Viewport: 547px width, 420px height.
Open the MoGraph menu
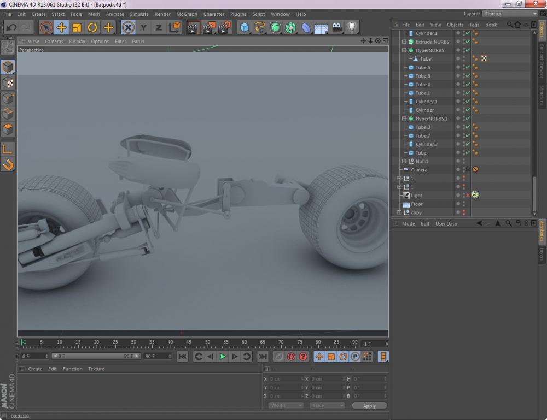pos(187,14)
